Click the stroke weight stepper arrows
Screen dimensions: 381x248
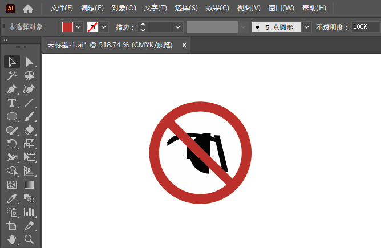tap(143, 27)
